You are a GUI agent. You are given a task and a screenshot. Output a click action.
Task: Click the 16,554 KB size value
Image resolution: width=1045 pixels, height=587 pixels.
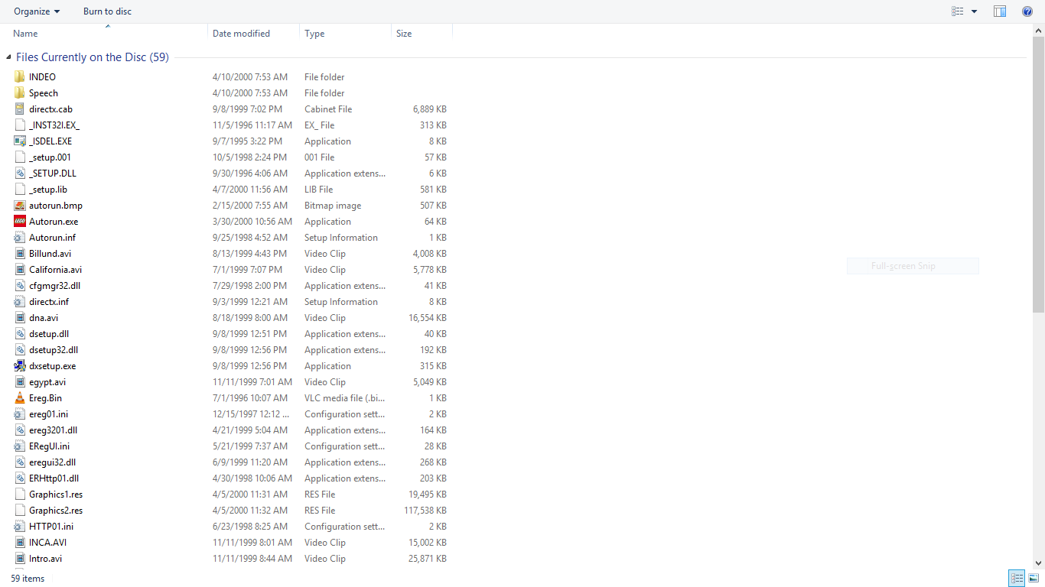pos(428,317)
